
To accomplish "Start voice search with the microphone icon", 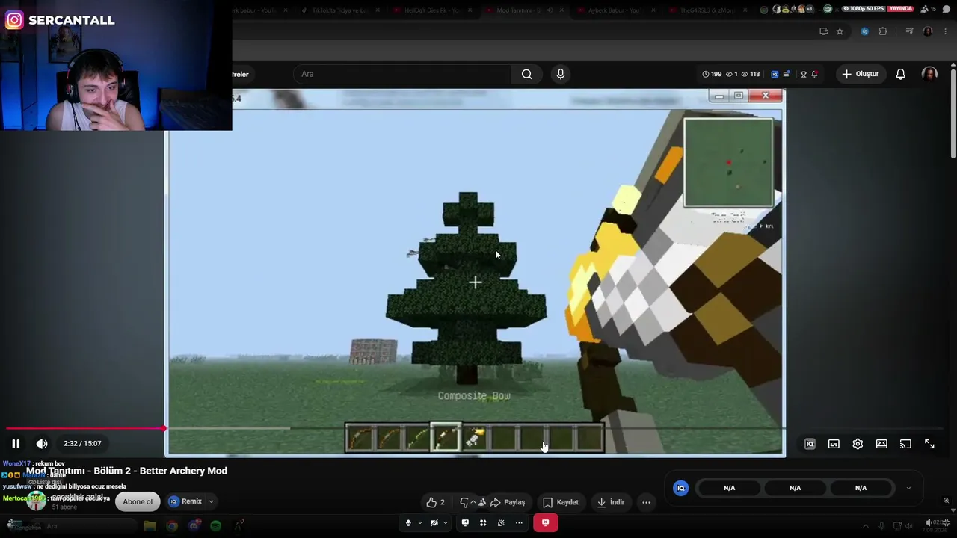I will (x=561, y=74).
